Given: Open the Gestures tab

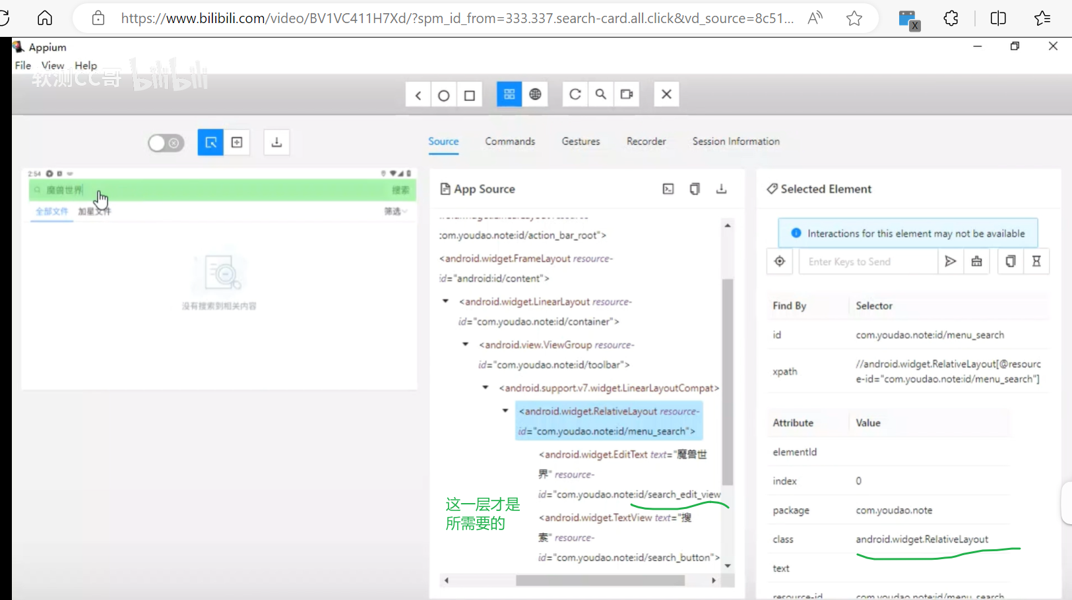Looking at the screenshot, I should coord(581,141).
